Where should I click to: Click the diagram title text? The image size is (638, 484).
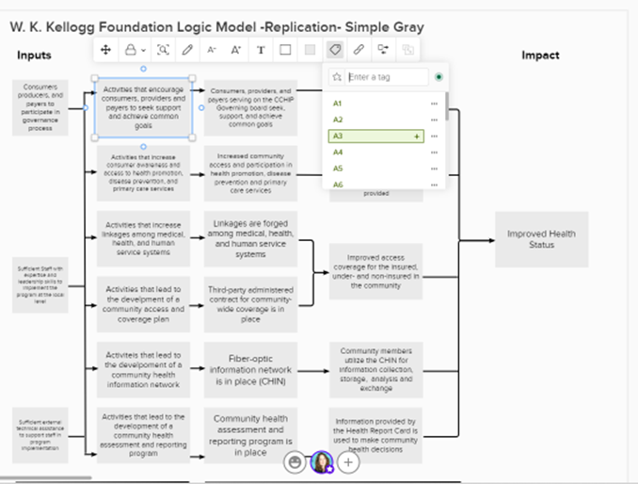pyautogui.click(x=216, y=27)
